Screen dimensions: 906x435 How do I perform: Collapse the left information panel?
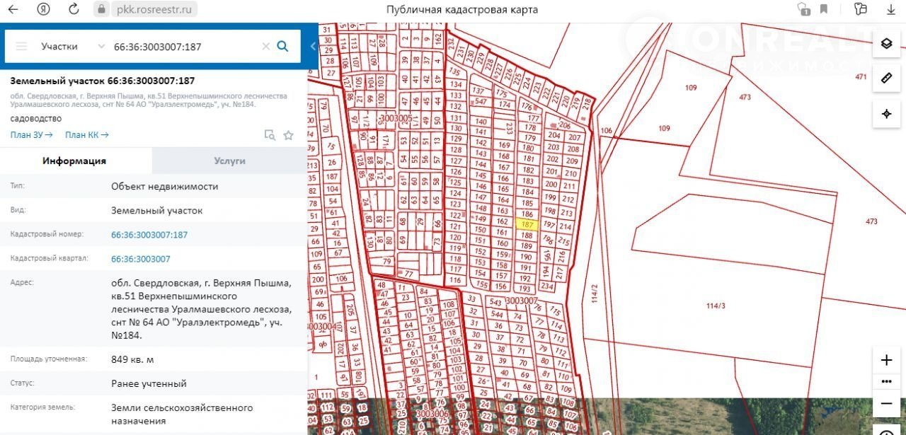click(313, 47)
